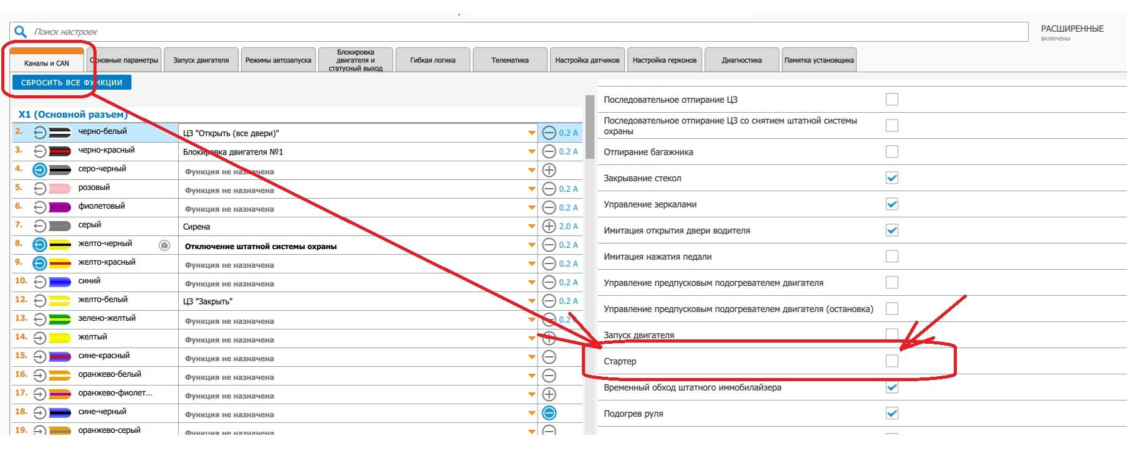Click blue polarity icon for желто-черный wire
1127x464 pixels.
point(40,244)
